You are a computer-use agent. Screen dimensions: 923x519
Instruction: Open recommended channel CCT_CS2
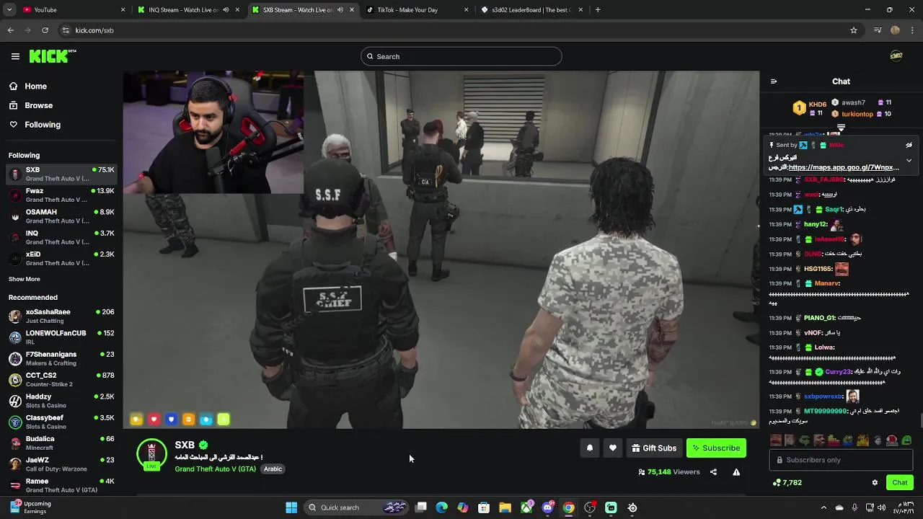click(61, 379)
